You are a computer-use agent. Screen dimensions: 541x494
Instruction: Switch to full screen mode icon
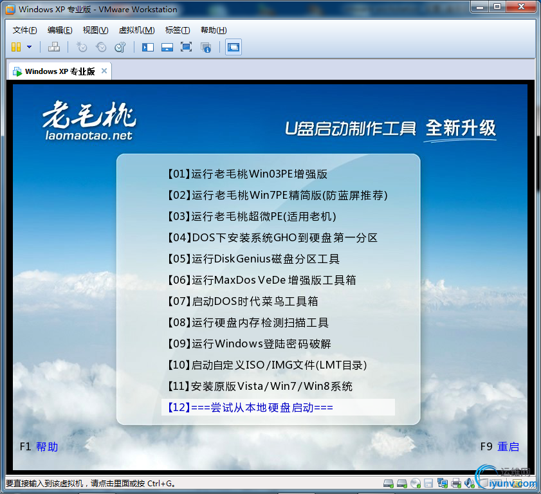click(x=187, y=47)
